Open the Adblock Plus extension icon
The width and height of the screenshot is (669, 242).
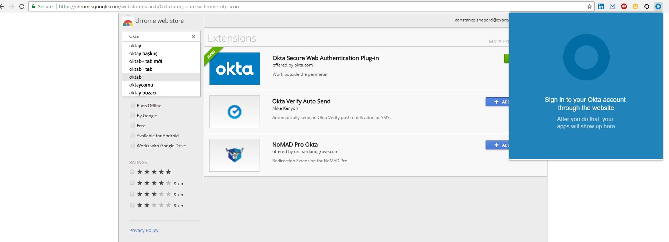[x=624, y=6]
